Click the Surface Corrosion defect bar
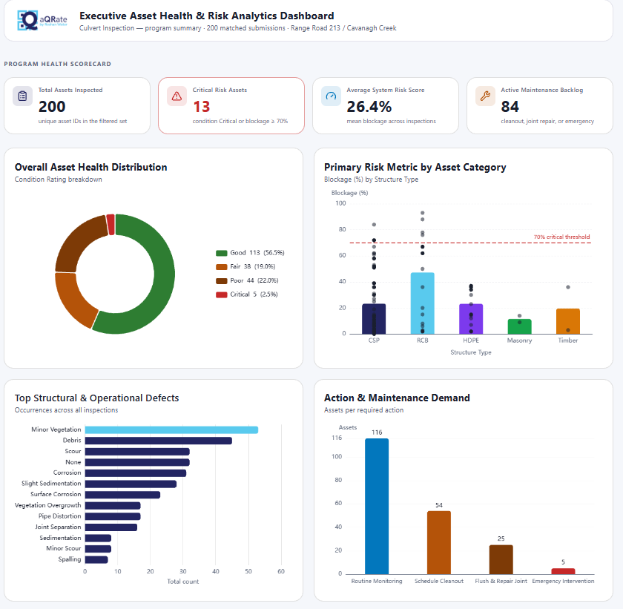The height and width of the screenshot is (609, 623). 122,495
